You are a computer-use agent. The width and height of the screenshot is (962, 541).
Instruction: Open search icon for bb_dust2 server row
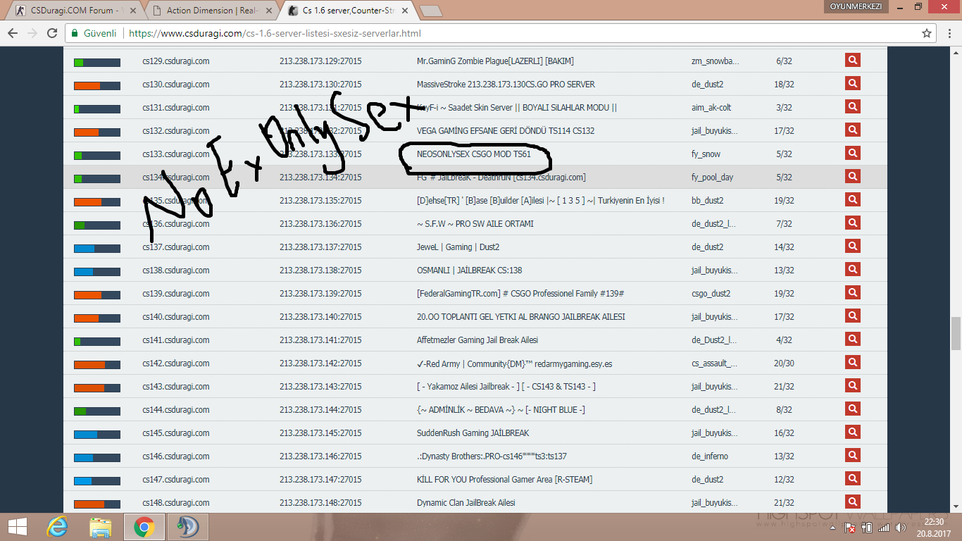click(x=853, y=200)
